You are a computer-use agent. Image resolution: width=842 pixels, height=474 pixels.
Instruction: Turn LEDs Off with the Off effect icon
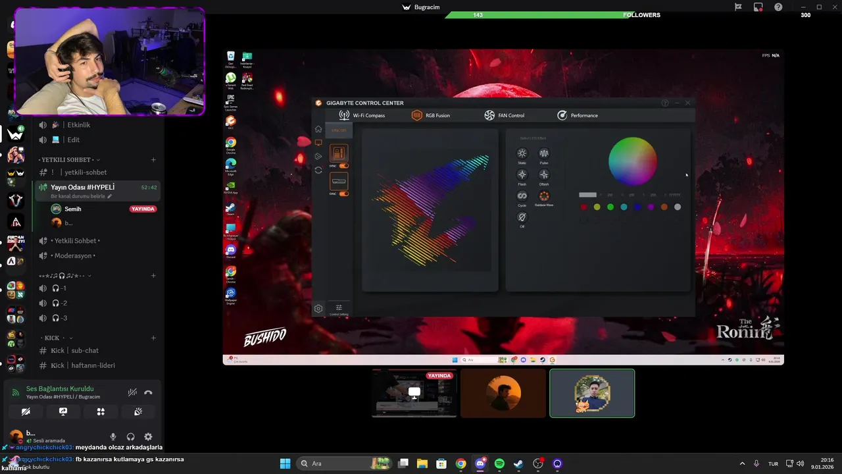point(522,217)
